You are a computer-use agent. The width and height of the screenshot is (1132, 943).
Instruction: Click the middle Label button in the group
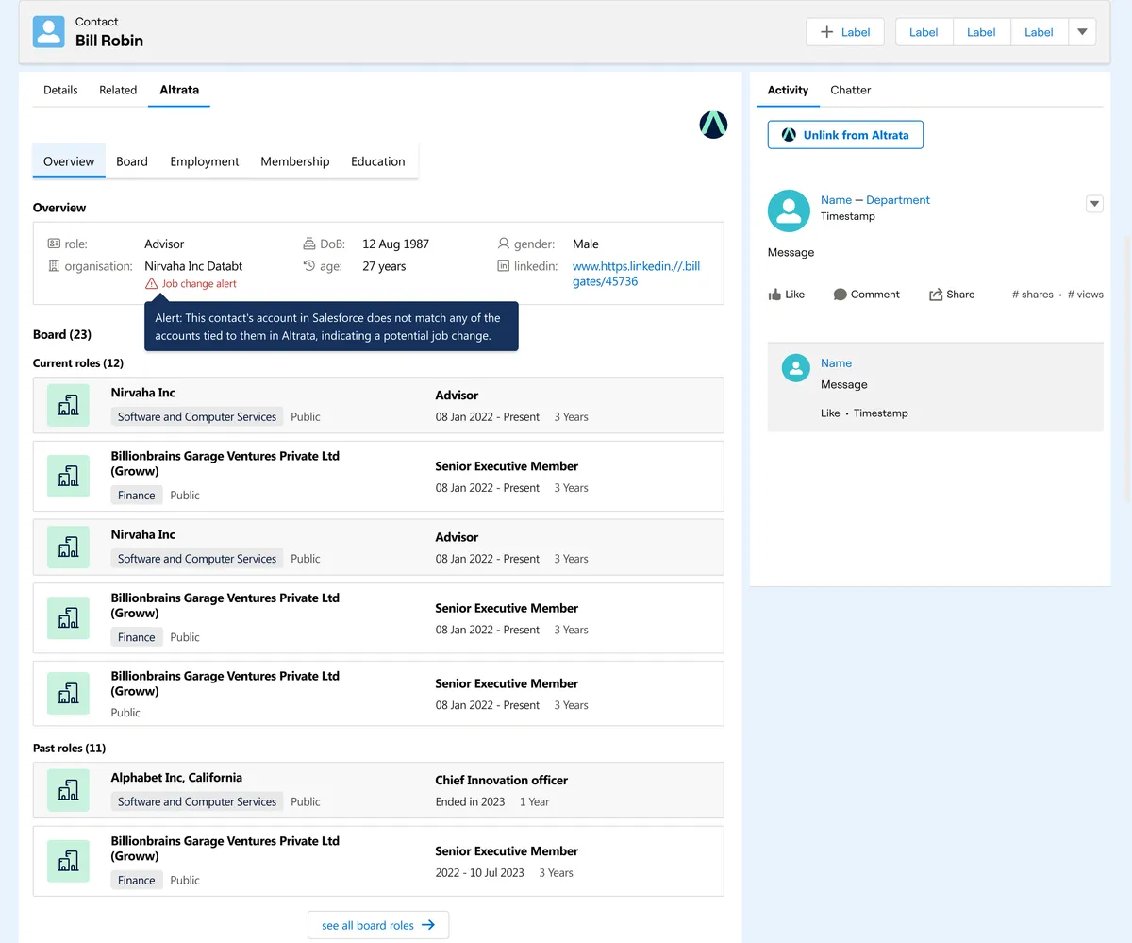981,32
